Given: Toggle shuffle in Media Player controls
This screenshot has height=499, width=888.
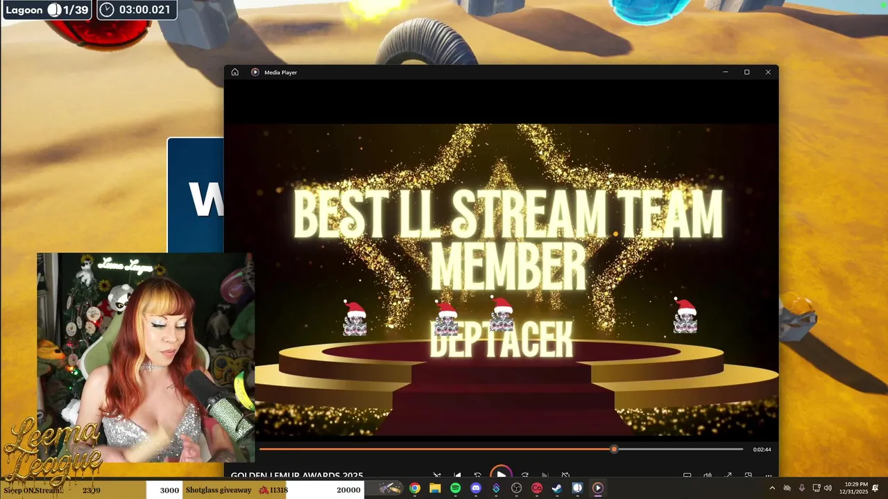Looking at the screenshot, I should pyautogui.click(x=437, y=476).
